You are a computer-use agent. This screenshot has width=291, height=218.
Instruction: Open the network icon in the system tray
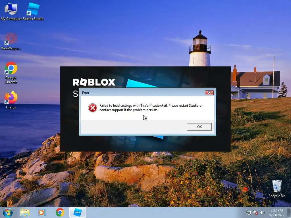click(x=248, y=213)
